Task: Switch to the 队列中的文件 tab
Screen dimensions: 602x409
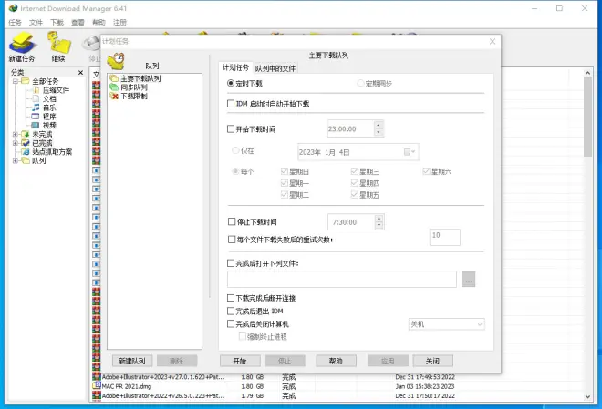Action: (x=275, y=68)
